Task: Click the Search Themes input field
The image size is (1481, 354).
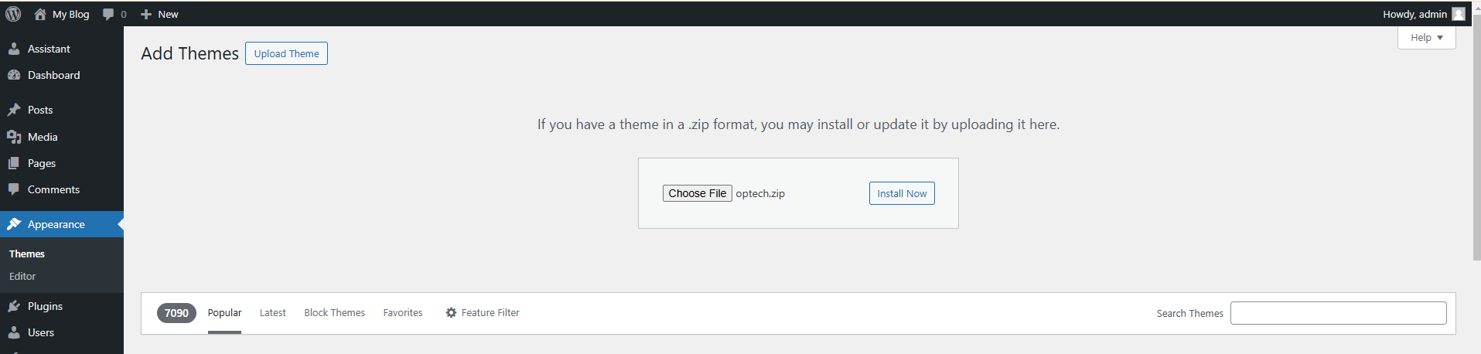Action: 1338,313
